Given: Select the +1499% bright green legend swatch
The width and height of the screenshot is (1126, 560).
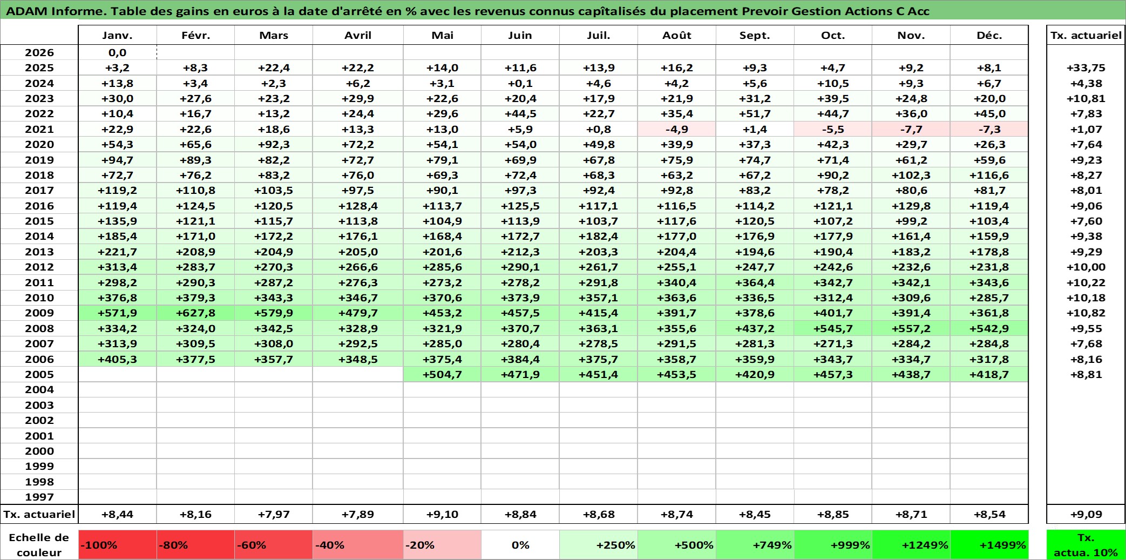Looking at the screenshot, I should pyautogui.click(x=989, y=545).
